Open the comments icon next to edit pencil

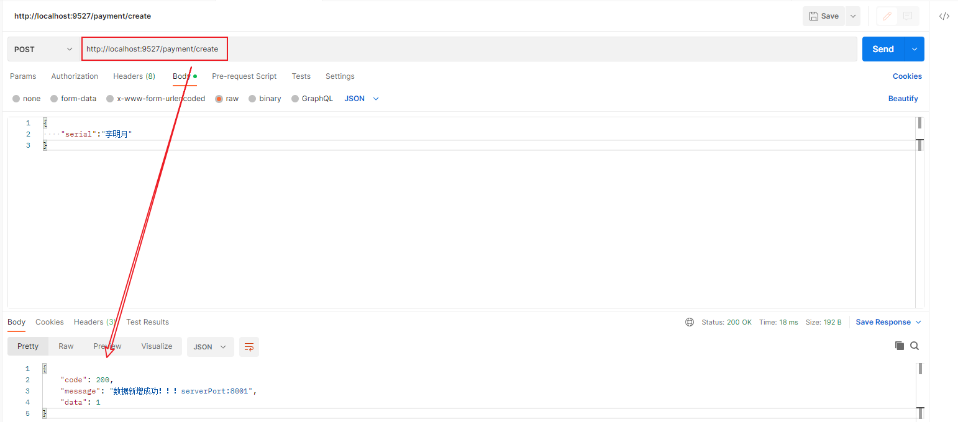(908, 16)
